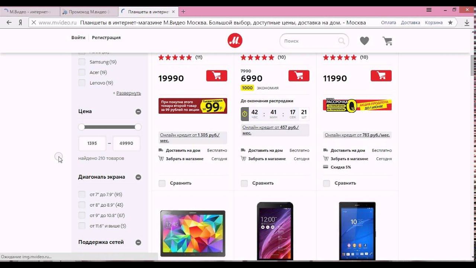Image resolution: width=476 pixels, height=268 pixels.
Task: Open the Рассрочка 0% promo banner
Action: (357, 106)
